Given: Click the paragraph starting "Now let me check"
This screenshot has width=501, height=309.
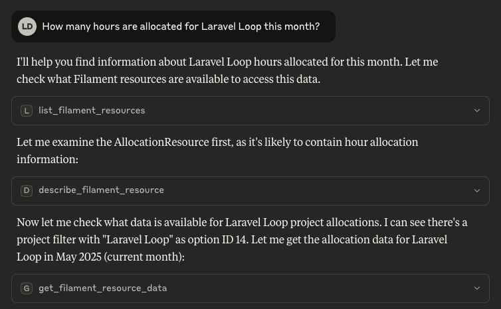Looking at the screenshot, I should [242, 239].
